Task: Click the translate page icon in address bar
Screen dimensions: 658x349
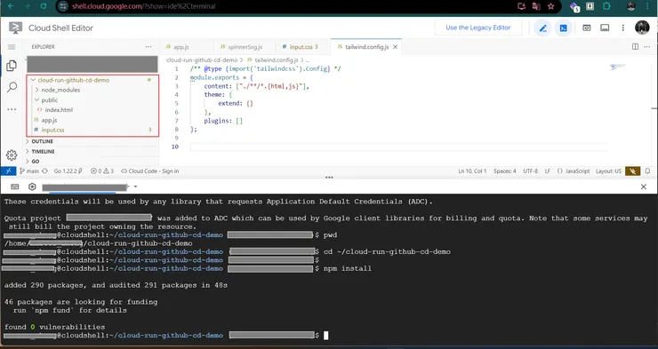Action: pos(536,6)
